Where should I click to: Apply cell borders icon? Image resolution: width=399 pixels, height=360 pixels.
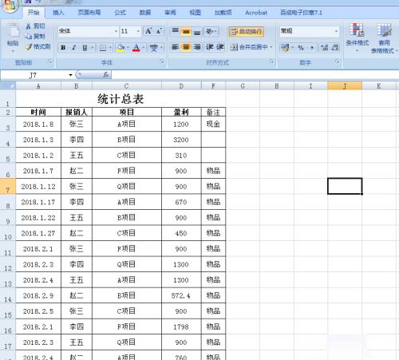coord(103,48)
